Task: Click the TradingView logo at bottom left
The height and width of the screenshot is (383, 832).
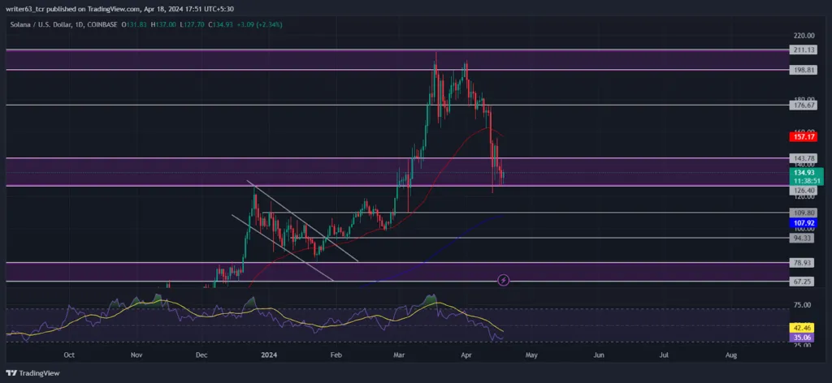Action: (32, 373)
